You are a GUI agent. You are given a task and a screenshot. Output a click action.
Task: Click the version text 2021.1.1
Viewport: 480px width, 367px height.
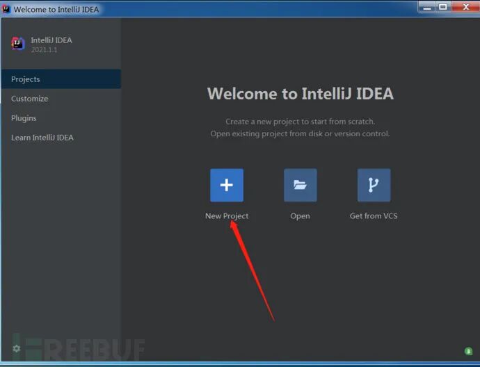44,50
